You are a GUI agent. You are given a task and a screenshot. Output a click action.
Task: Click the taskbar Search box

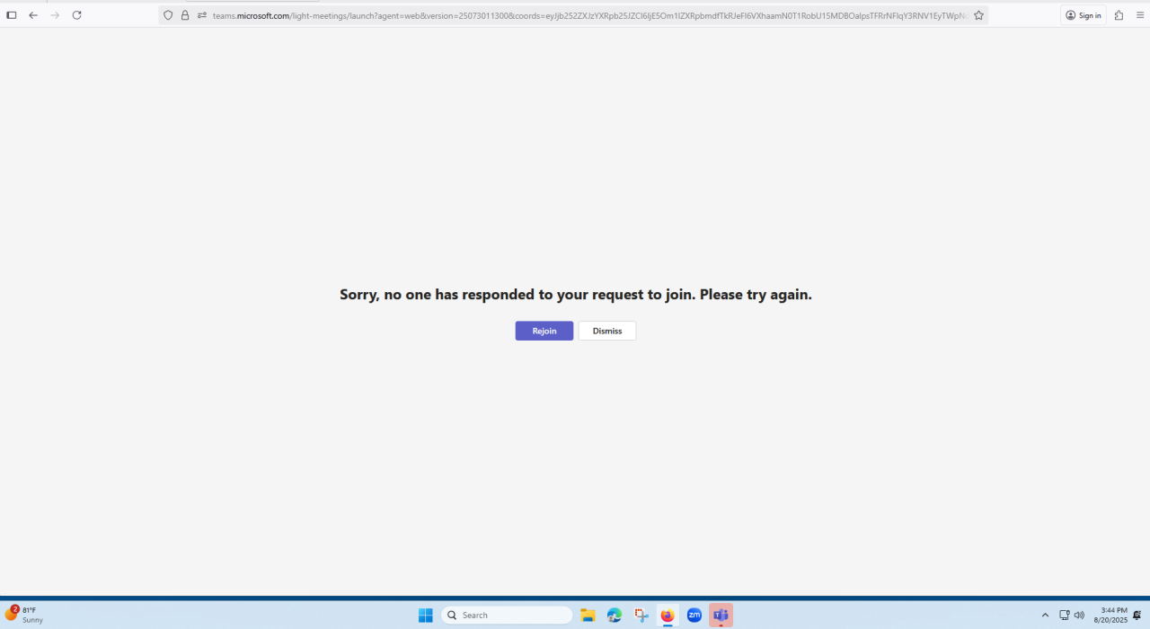[x=508, y=616]
